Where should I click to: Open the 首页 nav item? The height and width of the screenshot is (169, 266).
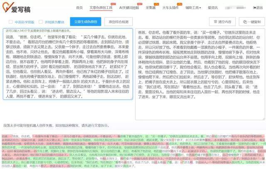click(x=79, y=7)
